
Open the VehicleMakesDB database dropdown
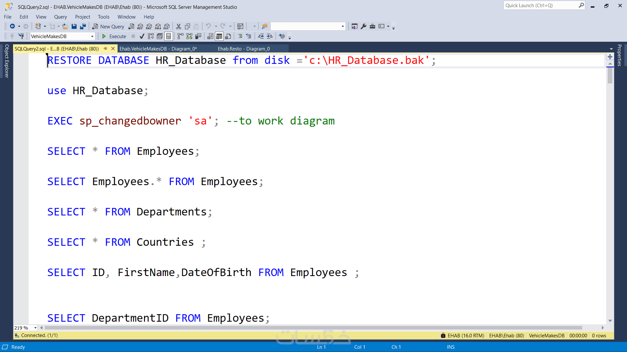[92, 36]
